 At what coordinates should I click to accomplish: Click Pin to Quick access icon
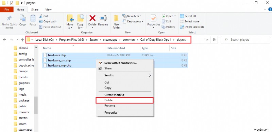coord(9,18)
